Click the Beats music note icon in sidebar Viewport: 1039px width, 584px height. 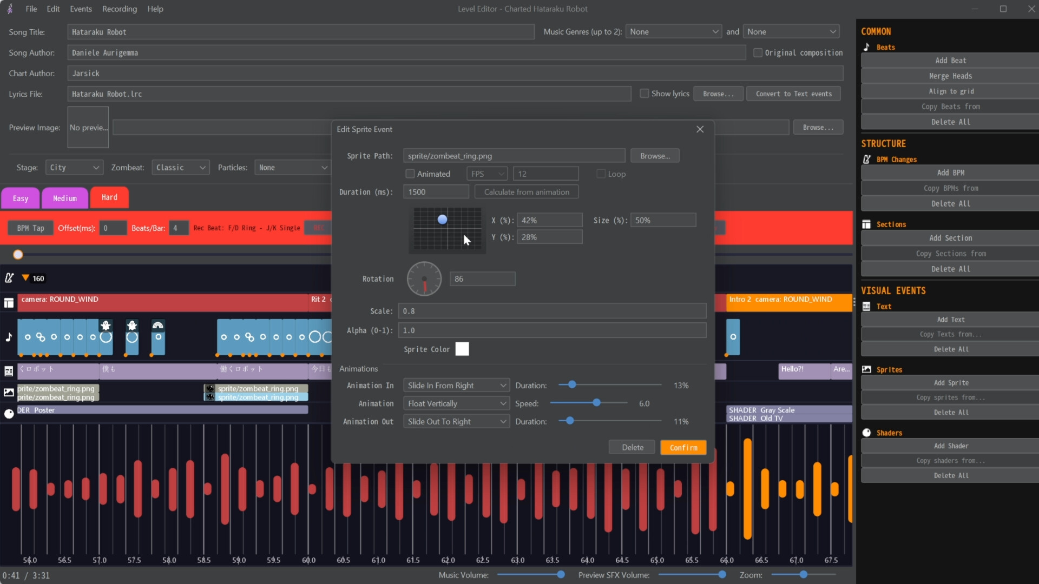[866, 47]
